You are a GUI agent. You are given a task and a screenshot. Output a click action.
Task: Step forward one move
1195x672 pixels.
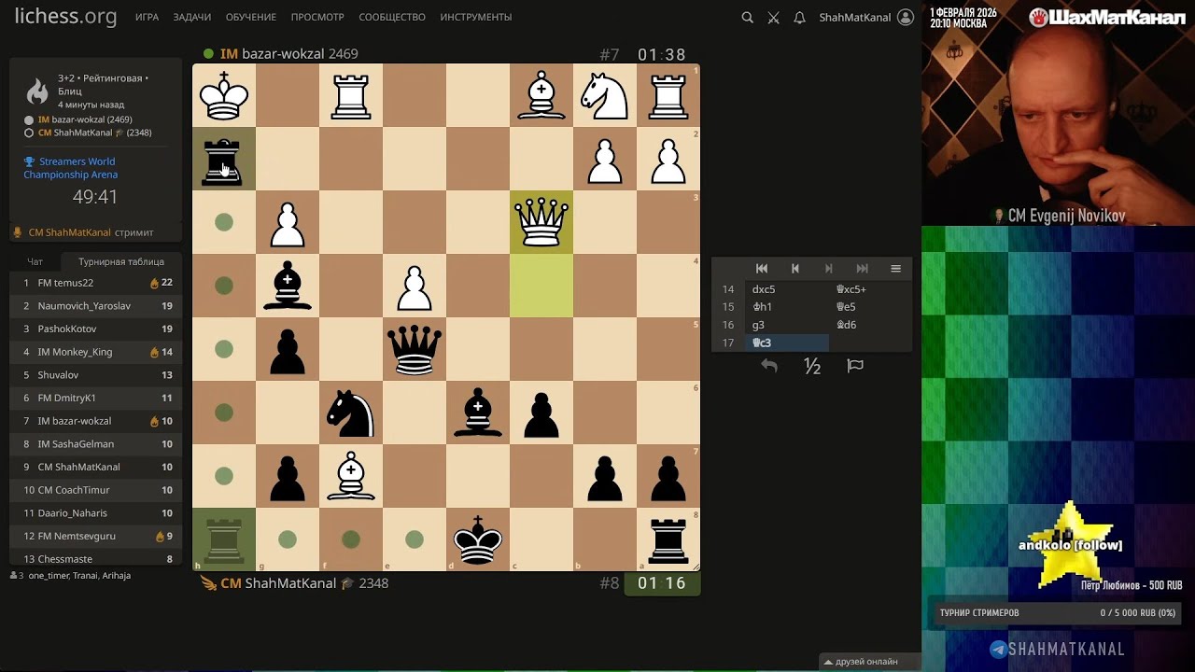point(828,269)
